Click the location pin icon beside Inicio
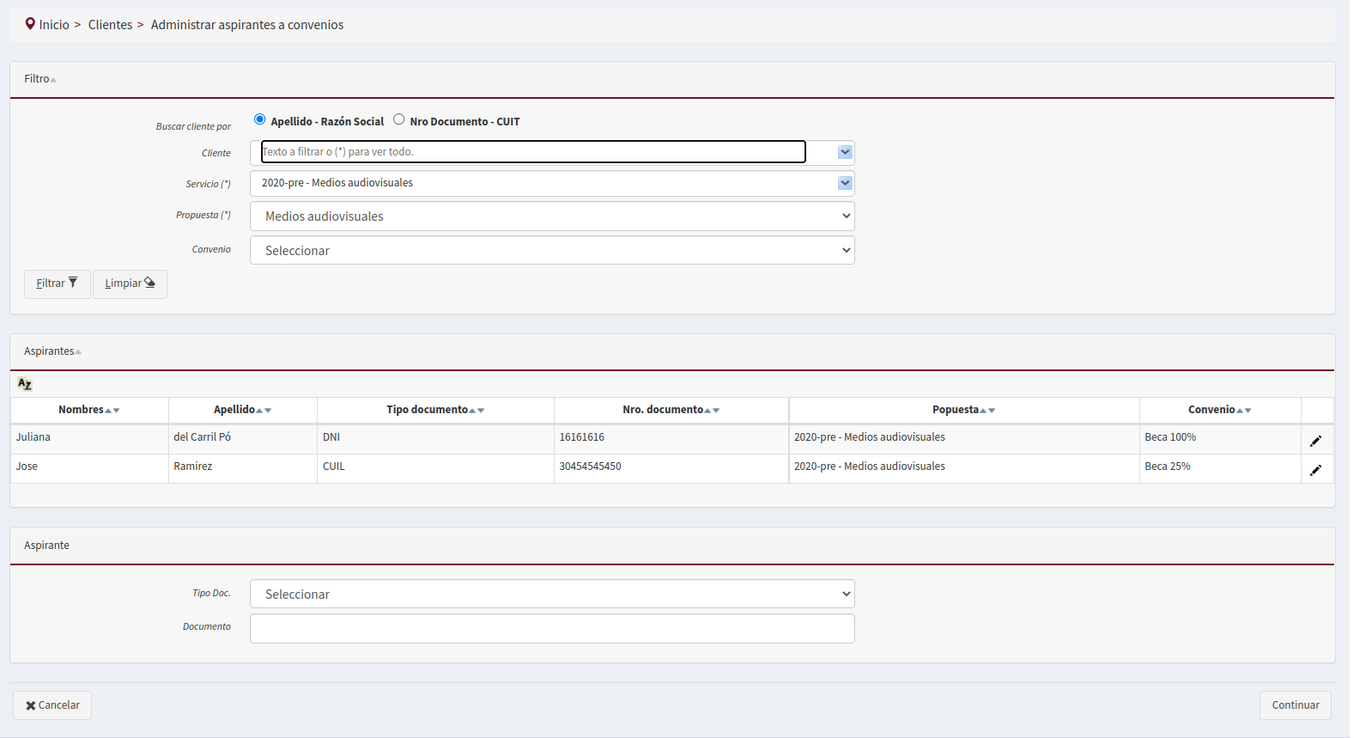Viewport: 1354px width, 738px height. (30, 24)
